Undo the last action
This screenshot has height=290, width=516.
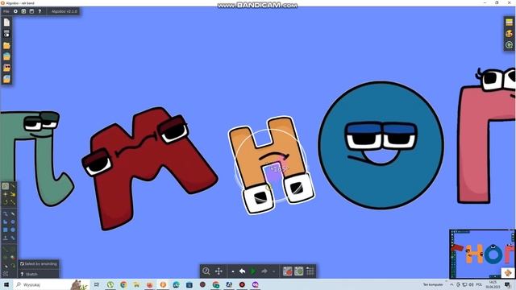tap(242, 271)
